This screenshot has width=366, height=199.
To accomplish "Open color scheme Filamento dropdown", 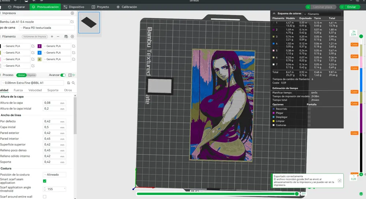I will point(322,14).
